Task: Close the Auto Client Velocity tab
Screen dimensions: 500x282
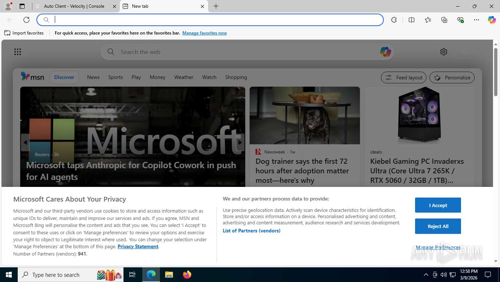Action: click(x=114, y=6)
